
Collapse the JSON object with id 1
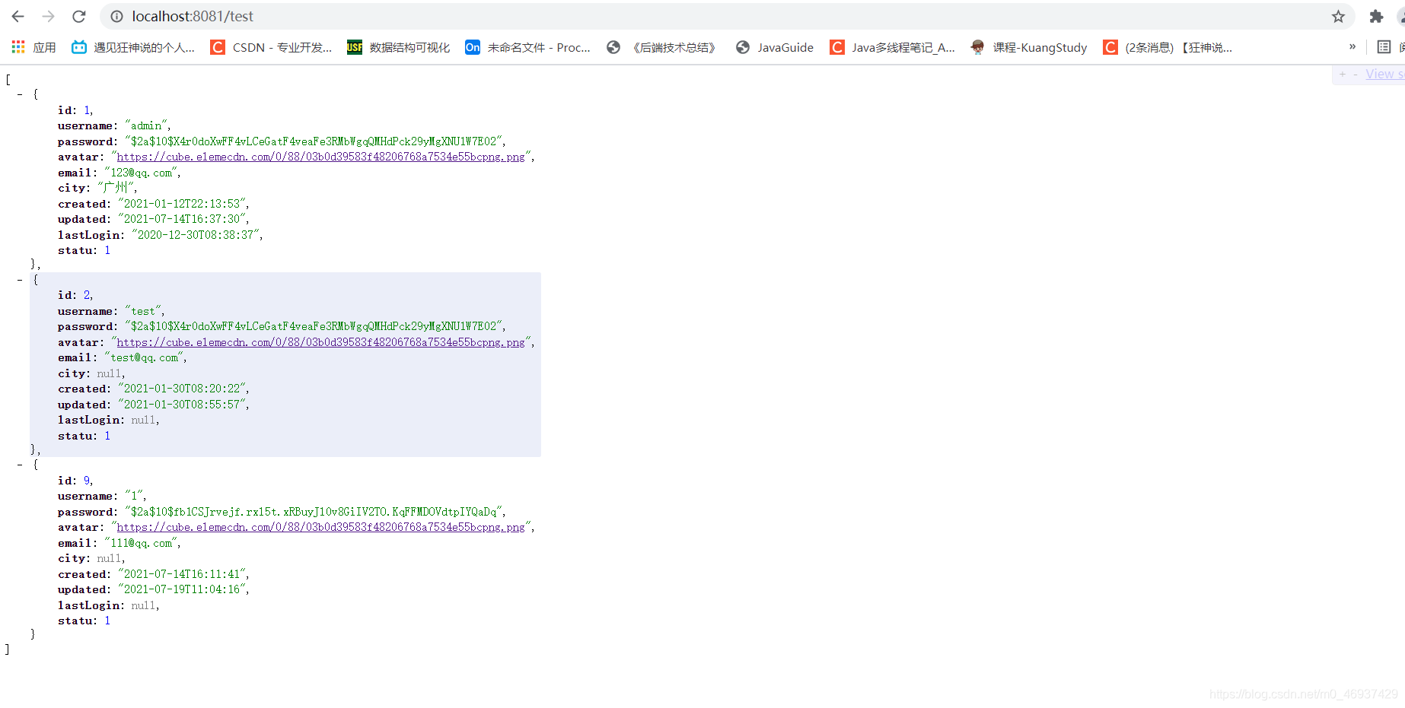[x=20, y=94]
